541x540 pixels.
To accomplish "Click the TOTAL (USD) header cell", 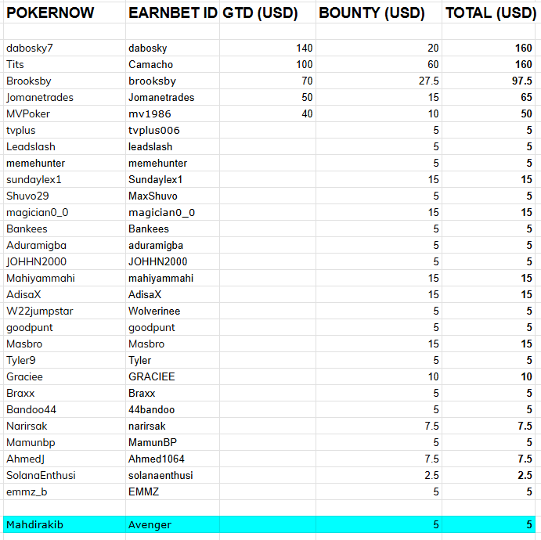I will (x=490, y=13).
